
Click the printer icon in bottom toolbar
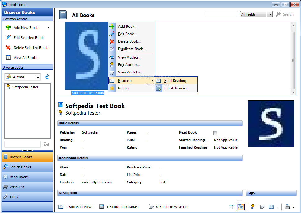pyautogui.click(x=287, y=207)
